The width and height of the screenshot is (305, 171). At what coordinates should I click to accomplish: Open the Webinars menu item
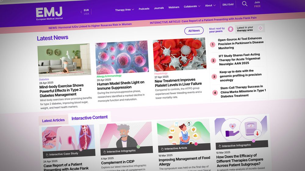[x=174, y=7]
